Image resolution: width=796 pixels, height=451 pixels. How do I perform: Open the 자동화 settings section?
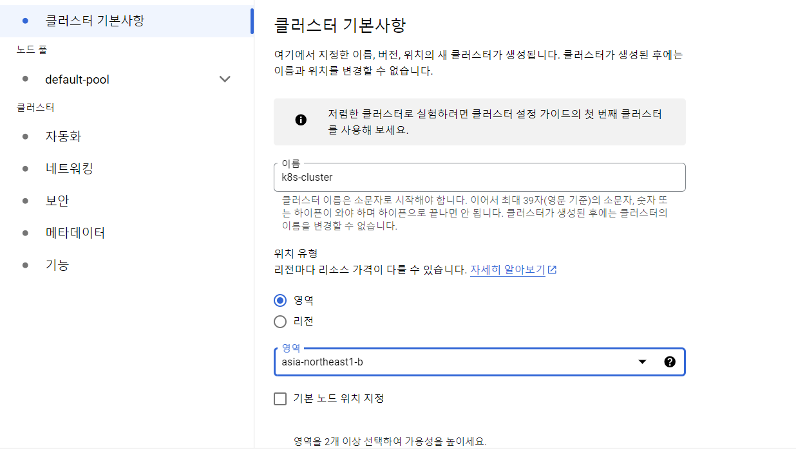[63, 136]
